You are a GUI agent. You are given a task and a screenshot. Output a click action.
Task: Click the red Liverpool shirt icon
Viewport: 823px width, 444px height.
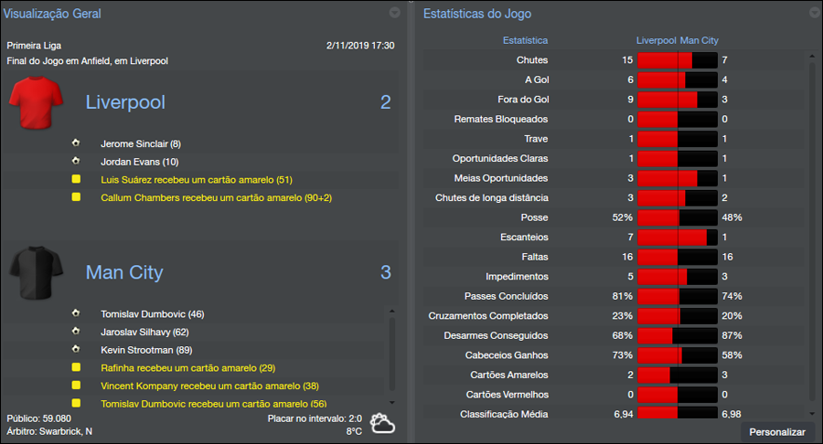coord(36,102)
